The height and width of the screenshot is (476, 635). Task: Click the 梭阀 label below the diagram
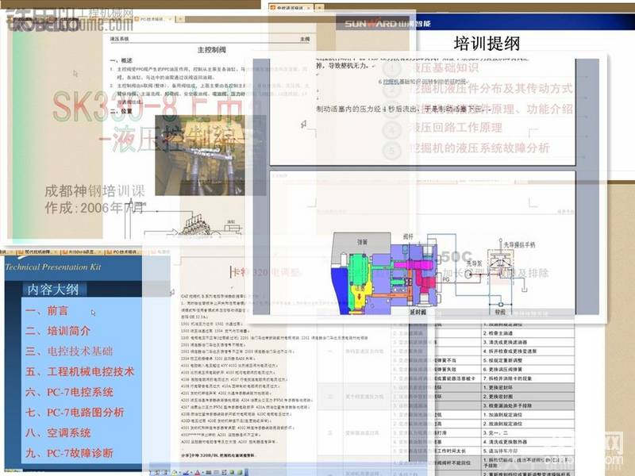click(500, 312)
